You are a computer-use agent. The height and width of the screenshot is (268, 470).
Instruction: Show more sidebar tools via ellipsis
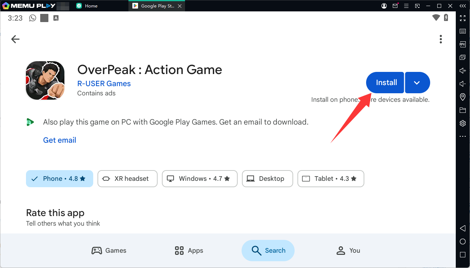463,136
